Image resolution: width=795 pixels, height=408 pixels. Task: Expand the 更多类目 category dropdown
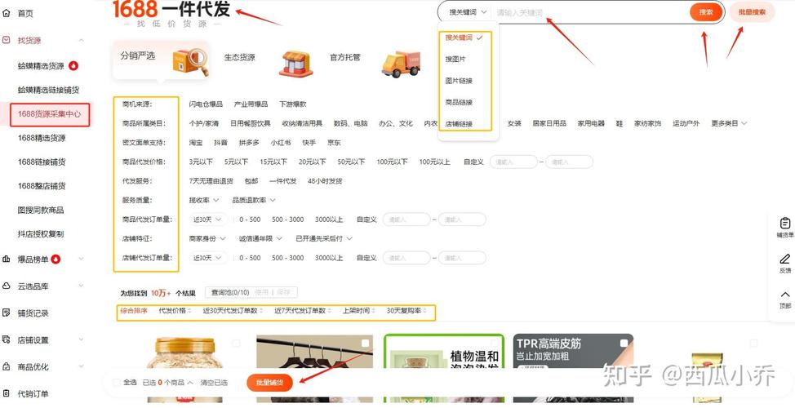point(729,123)
